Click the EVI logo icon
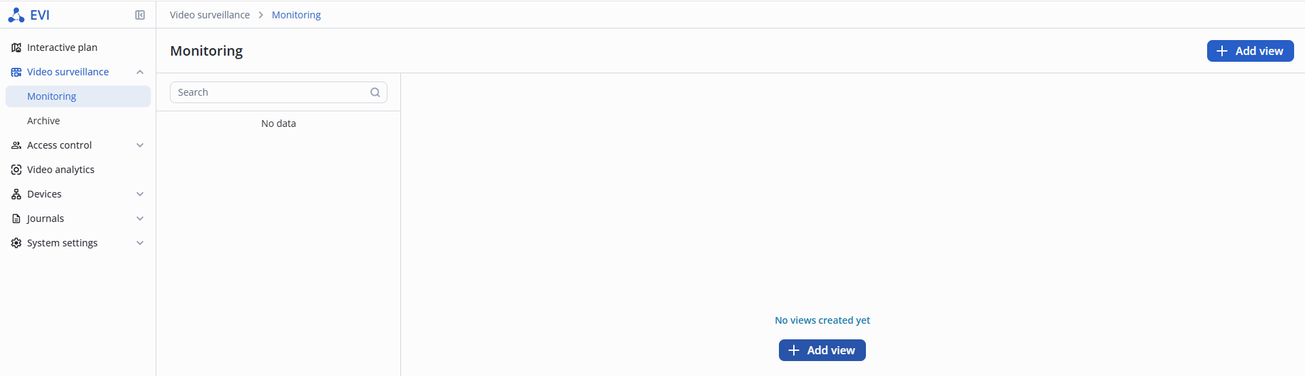The image size is (1305, 376). [x=16, y=15]
